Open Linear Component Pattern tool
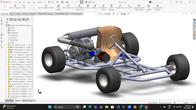The height and width of the screenshot is (110, 196). tap(46, 7)
